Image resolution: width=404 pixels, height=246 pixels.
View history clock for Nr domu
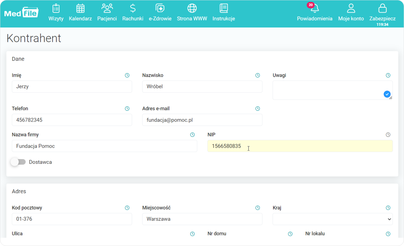(x=290, y=234)
